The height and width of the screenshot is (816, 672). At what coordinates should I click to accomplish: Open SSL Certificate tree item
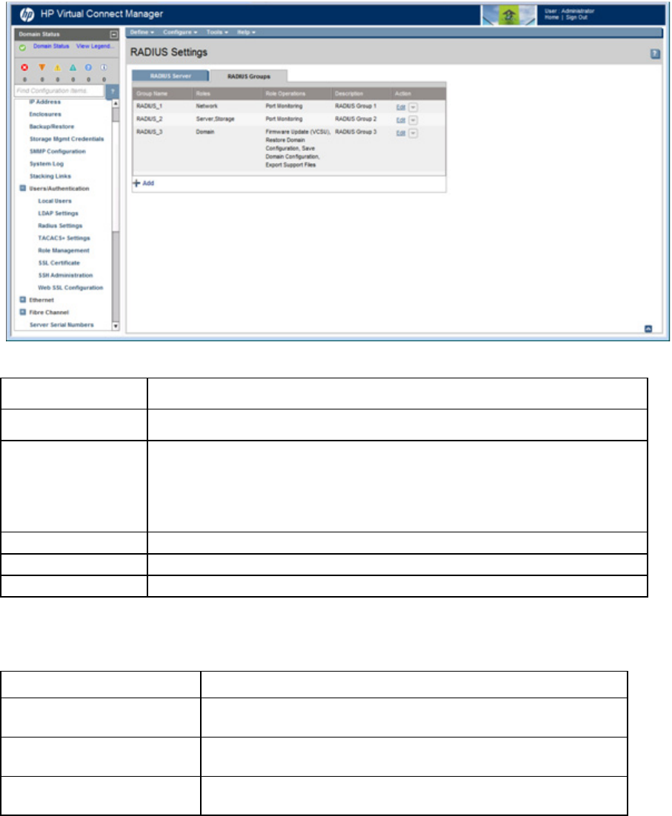click(59, 264)
